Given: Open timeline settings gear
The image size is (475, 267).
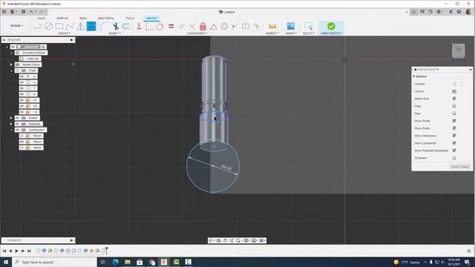Looking at the screenshot, I should pos(469,251).
